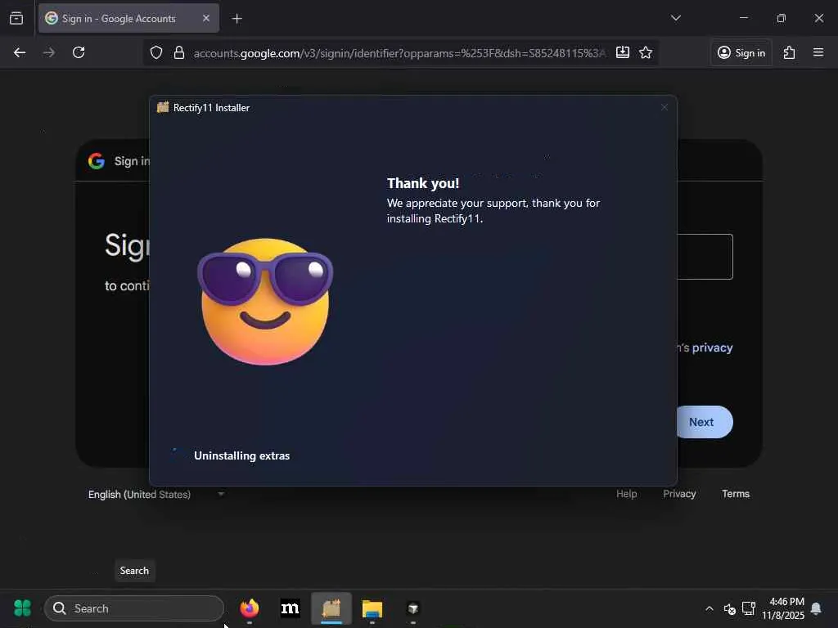The width and height of the screenshot is (838, 628).
Task: Open Firefox account Sign in button
Action: pyautogui.click(x=741, y=52)
